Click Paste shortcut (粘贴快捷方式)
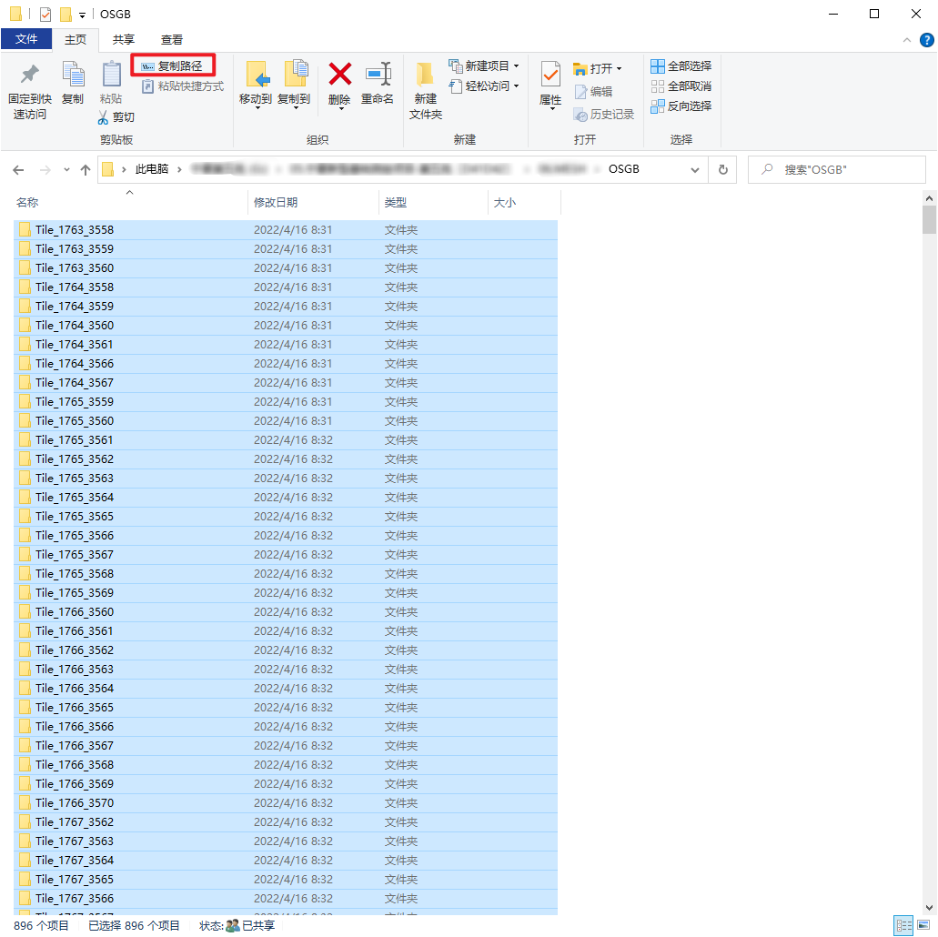 coord(183,86)
